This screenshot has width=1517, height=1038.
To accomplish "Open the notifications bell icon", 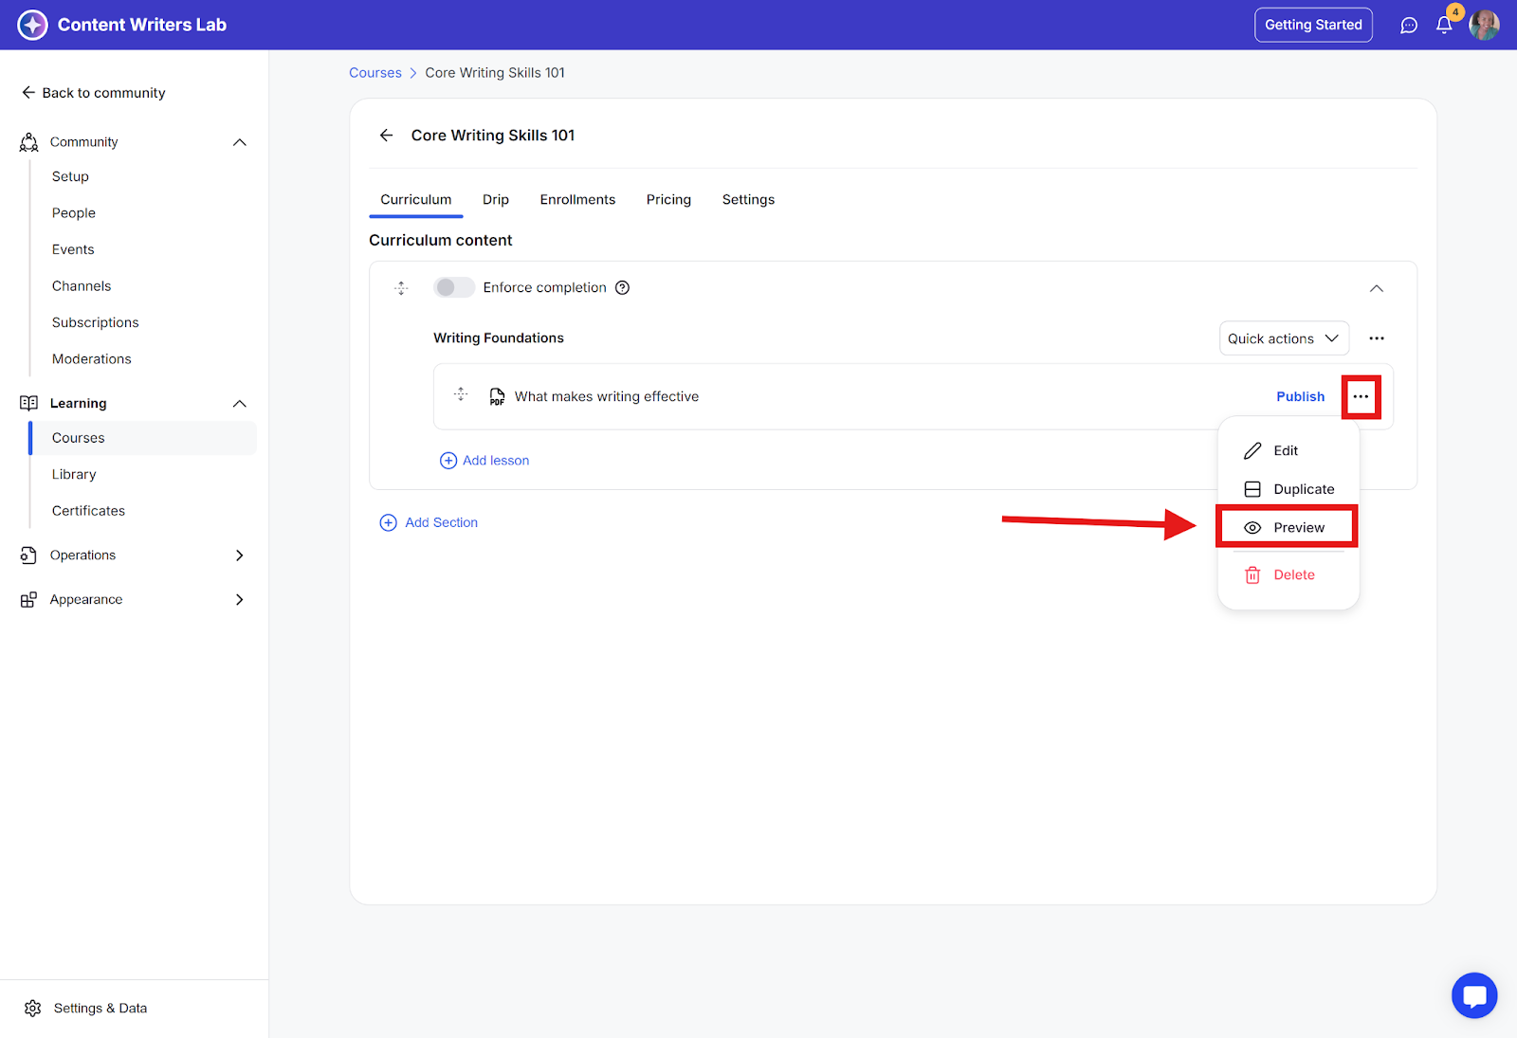I will 1444,26.
